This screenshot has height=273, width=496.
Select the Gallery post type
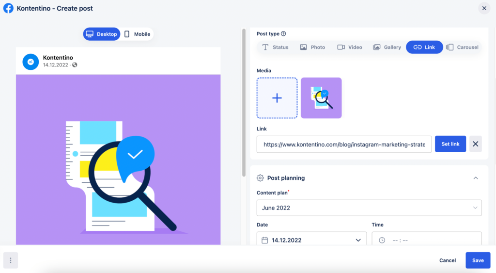tap(387, 47)
